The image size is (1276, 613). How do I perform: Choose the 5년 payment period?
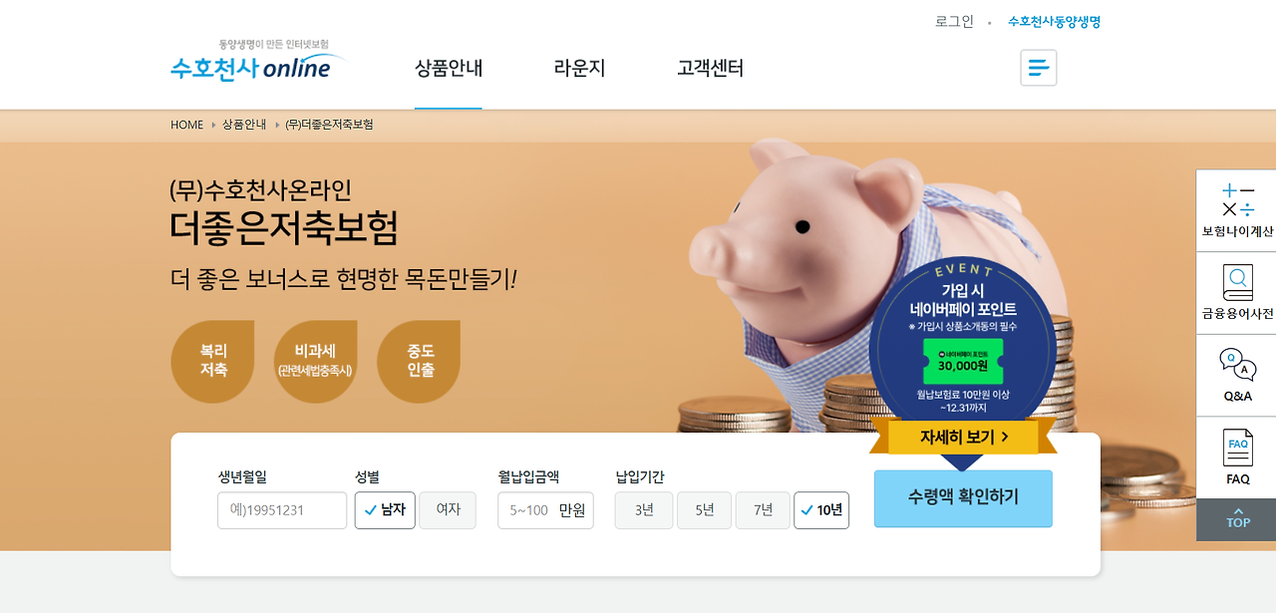click(x=704, y=510)
